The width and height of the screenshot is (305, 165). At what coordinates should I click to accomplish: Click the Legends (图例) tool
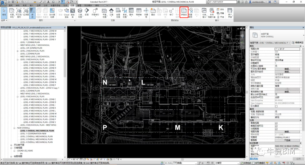click(131, 13)
